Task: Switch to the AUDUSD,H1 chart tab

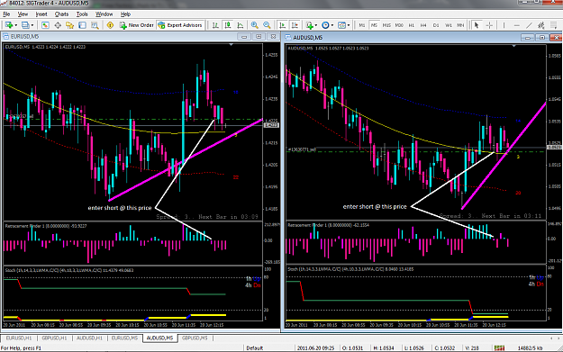Action: (89, 338)
